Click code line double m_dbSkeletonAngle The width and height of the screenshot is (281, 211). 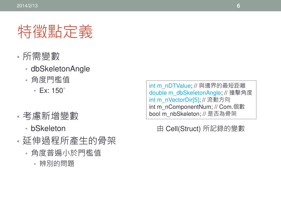[x=201, y=93]
